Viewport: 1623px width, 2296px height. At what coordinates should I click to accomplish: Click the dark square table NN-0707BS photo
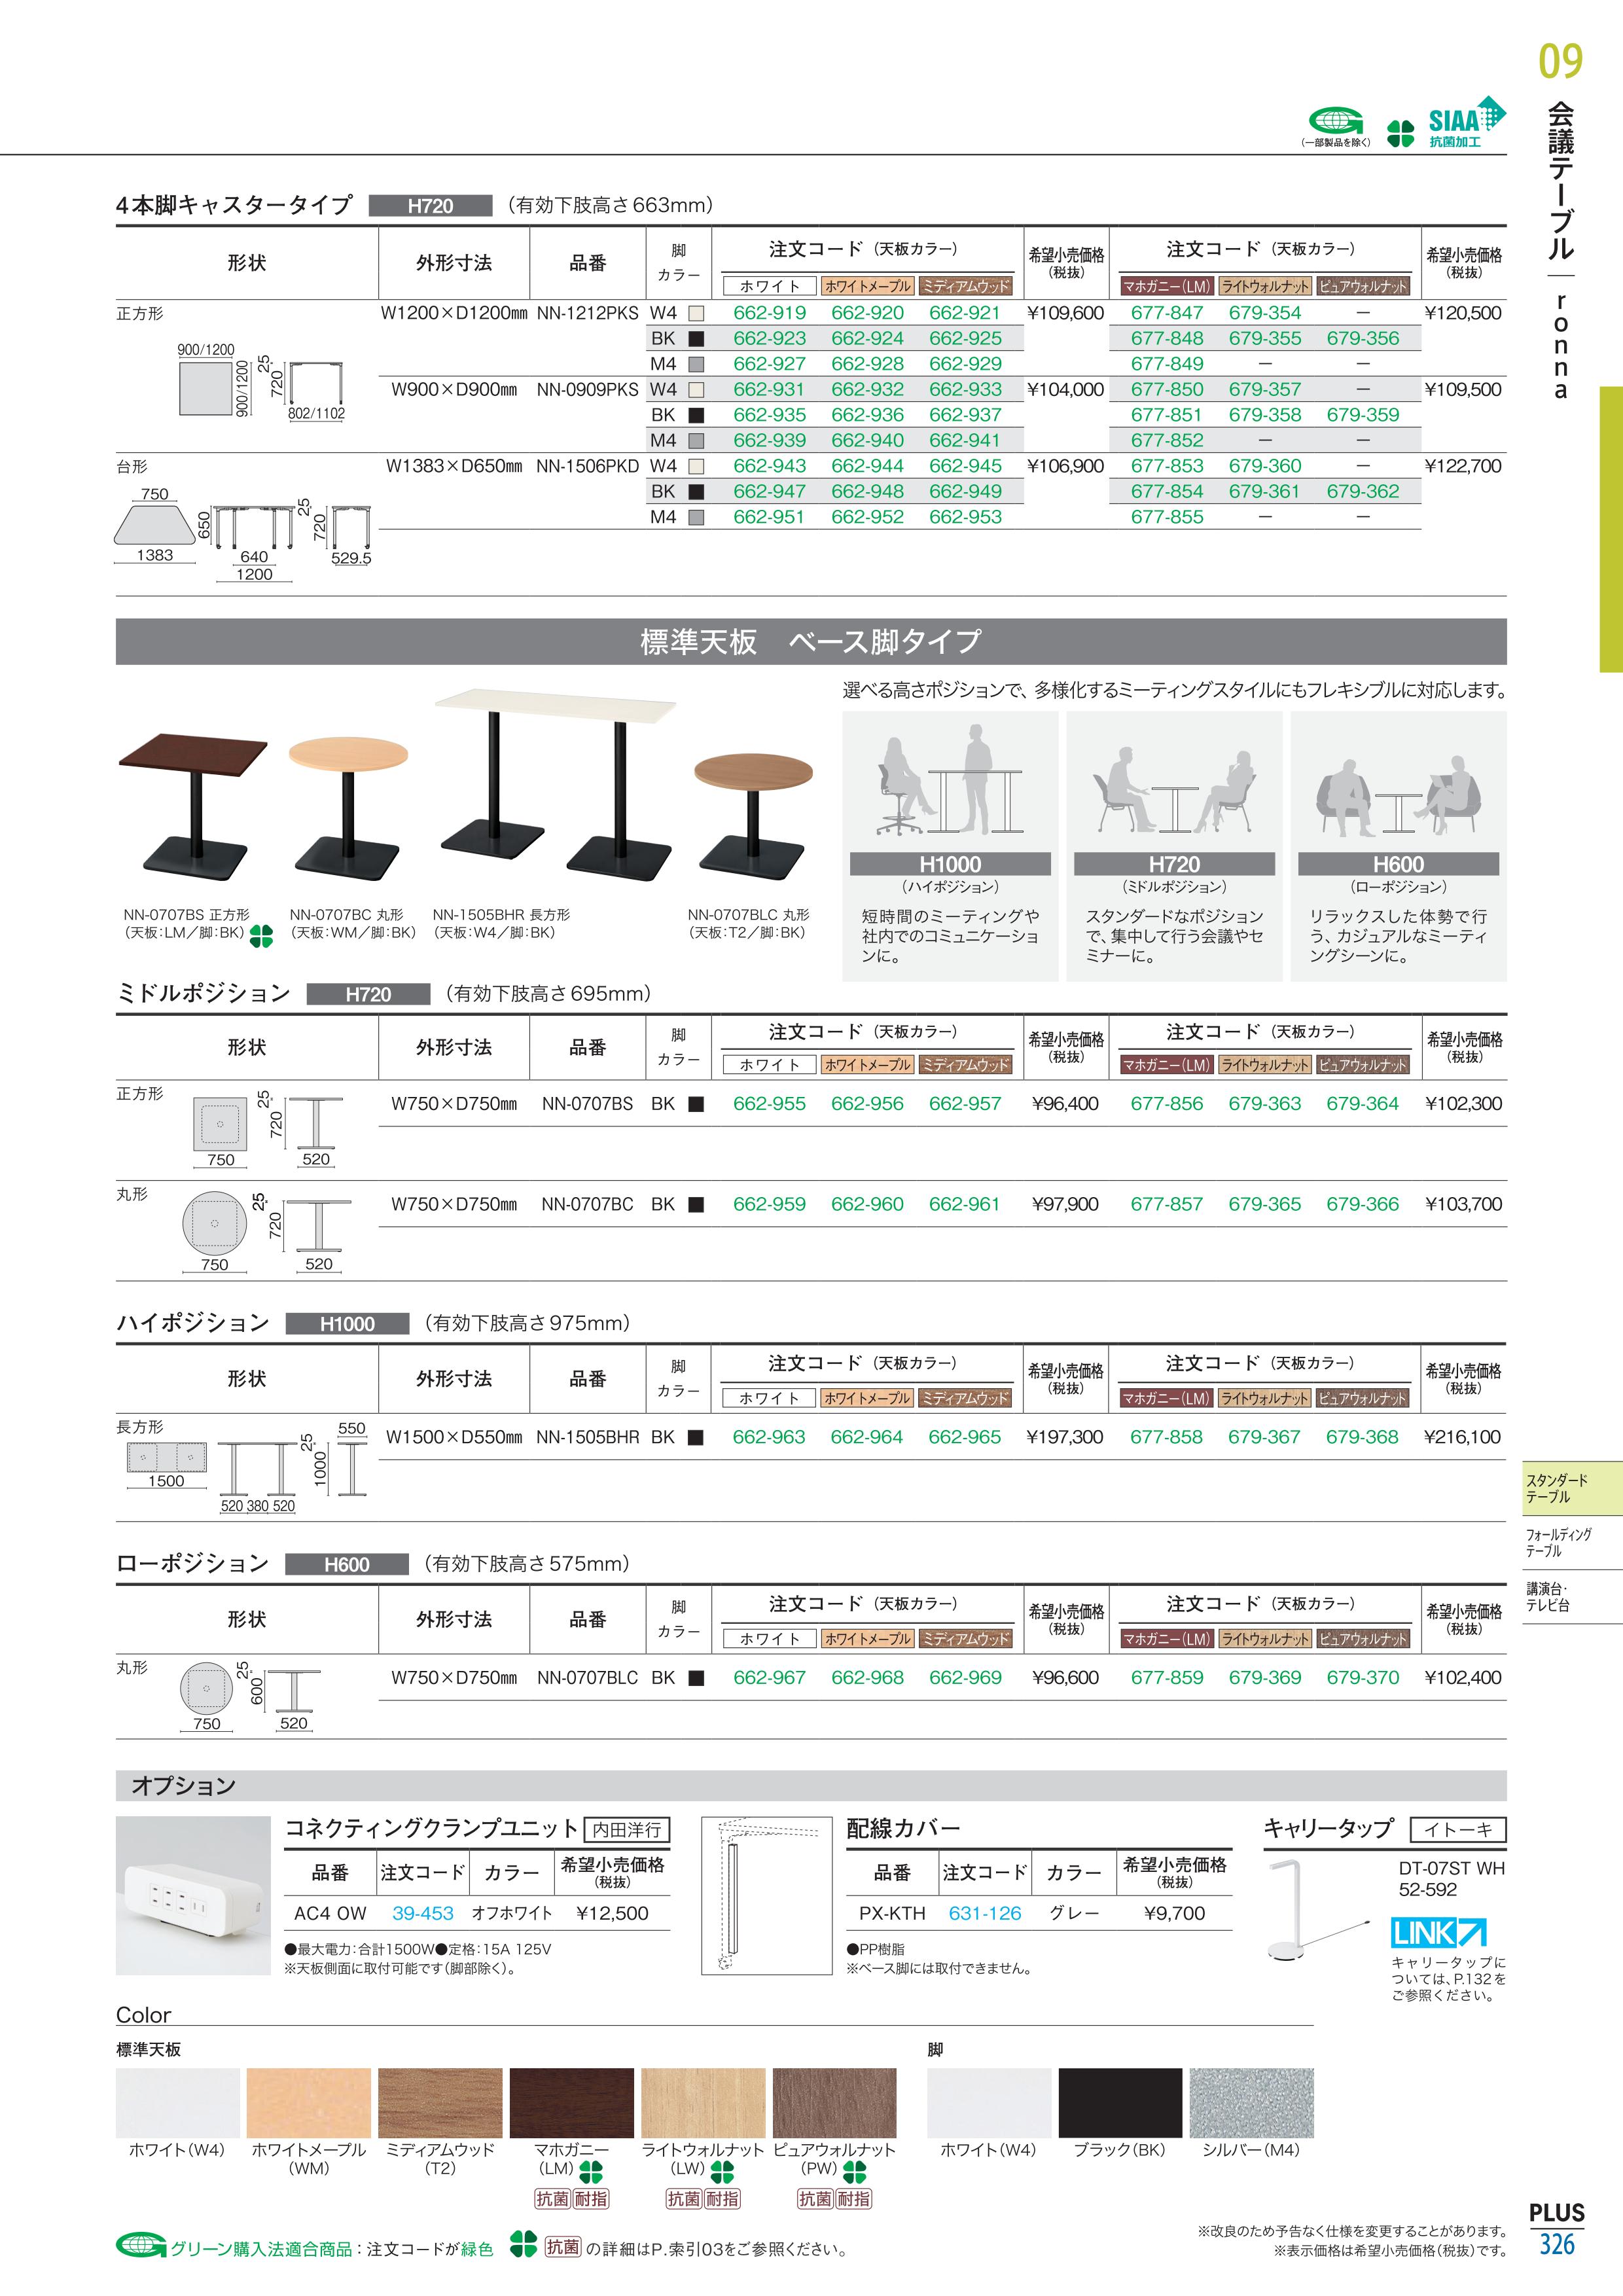click(194, 807)
